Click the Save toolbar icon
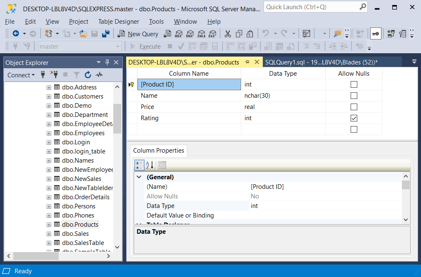This screenshot has width=421, height=277. [x=95, y=33]
